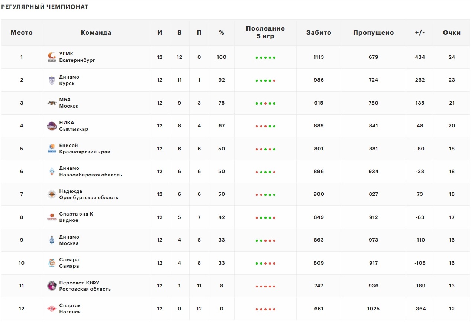Image resolution: width=471 pixels, height=322 pixels.
Task: Click Спартак Ногинск's last five games dots
Action: pos(265,309)
